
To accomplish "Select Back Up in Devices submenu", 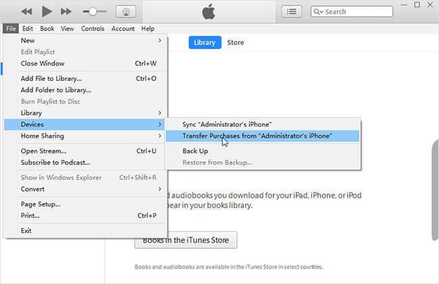I will tap(195, 151).
